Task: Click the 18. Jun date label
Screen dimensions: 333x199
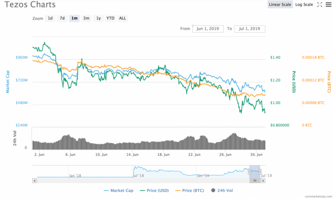Action: point(163,155)
